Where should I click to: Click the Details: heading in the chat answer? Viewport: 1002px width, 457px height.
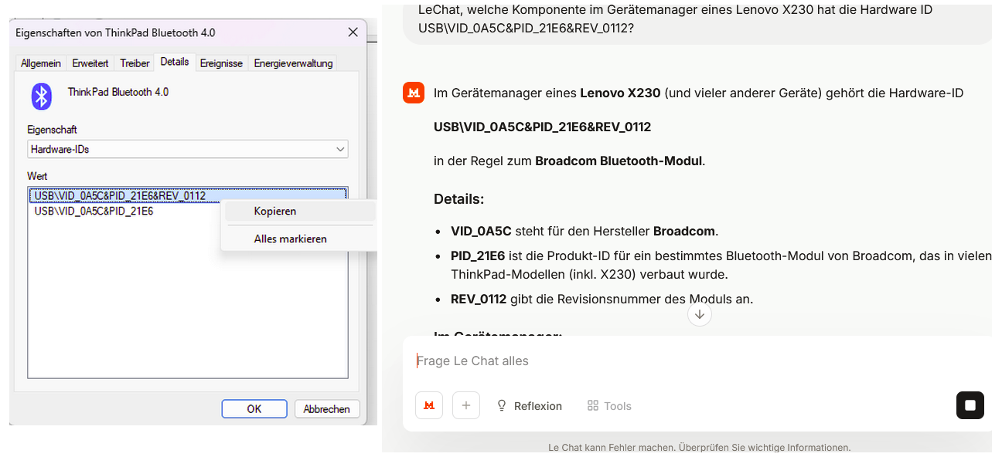(459, 199)
